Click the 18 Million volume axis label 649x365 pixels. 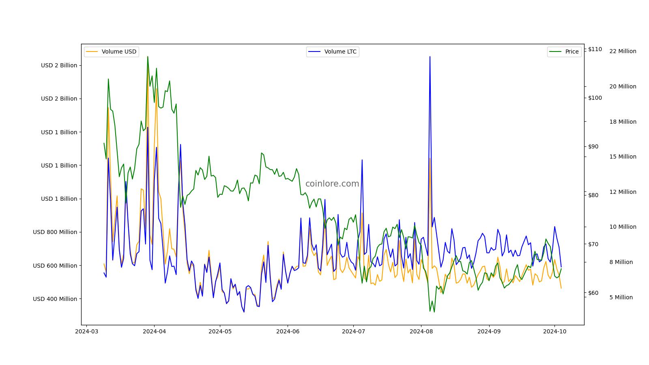click(x=623, y=122)
